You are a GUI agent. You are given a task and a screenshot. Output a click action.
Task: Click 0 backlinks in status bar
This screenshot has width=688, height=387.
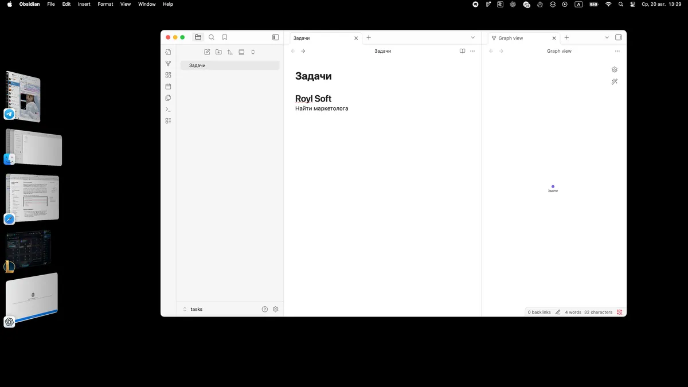(x=539, y=312)
